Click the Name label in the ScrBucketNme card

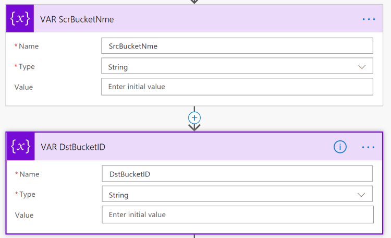coord(28,46)
